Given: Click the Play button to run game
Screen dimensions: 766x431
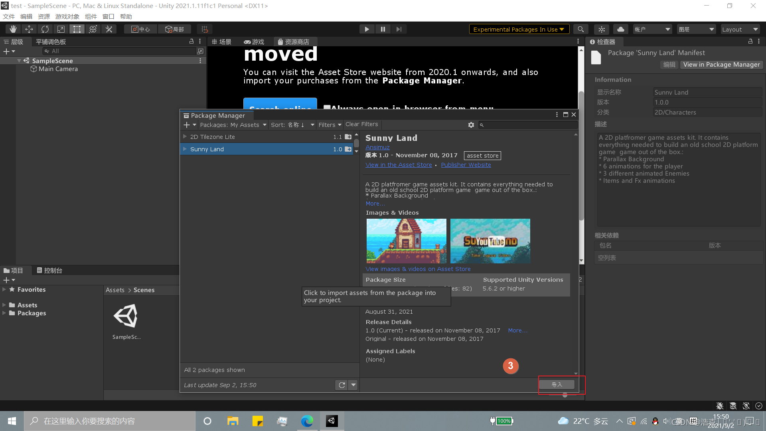Looking at the screenshot, I should pos(367,29).
